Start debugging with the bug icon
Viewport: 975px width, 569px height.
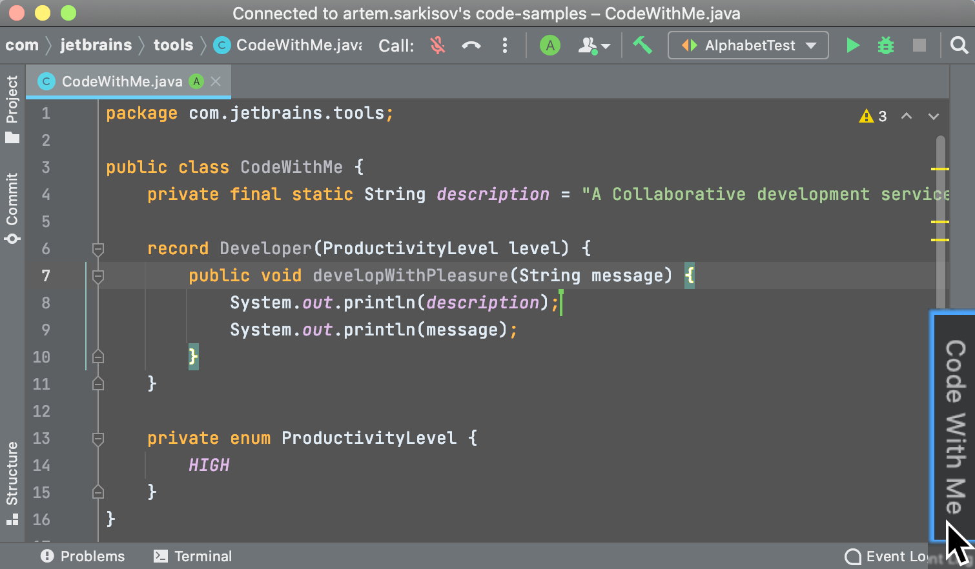[x=886, y=45]
